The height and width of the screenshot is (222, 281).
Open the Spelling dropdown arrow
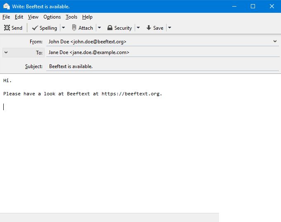tap(64, 28)
